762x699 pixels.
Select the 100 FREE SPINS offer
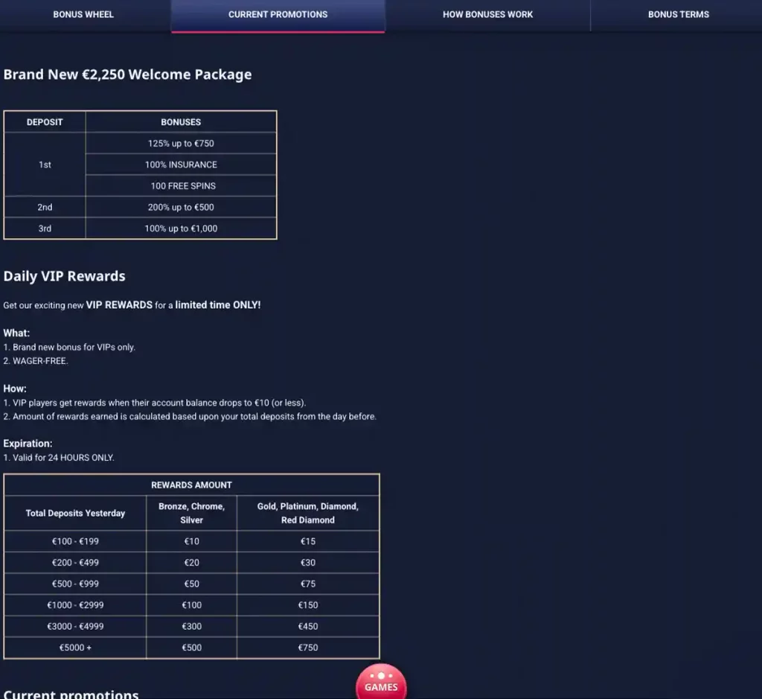[x=181, y=185]
